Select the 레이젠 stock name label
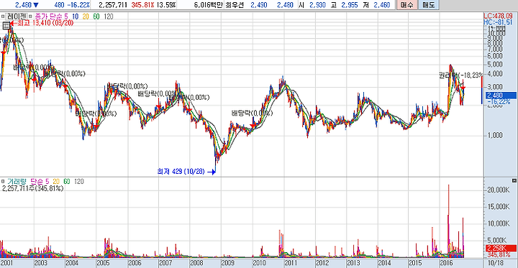The width and height of the screenshot is (518, 268). pos(16,17)
